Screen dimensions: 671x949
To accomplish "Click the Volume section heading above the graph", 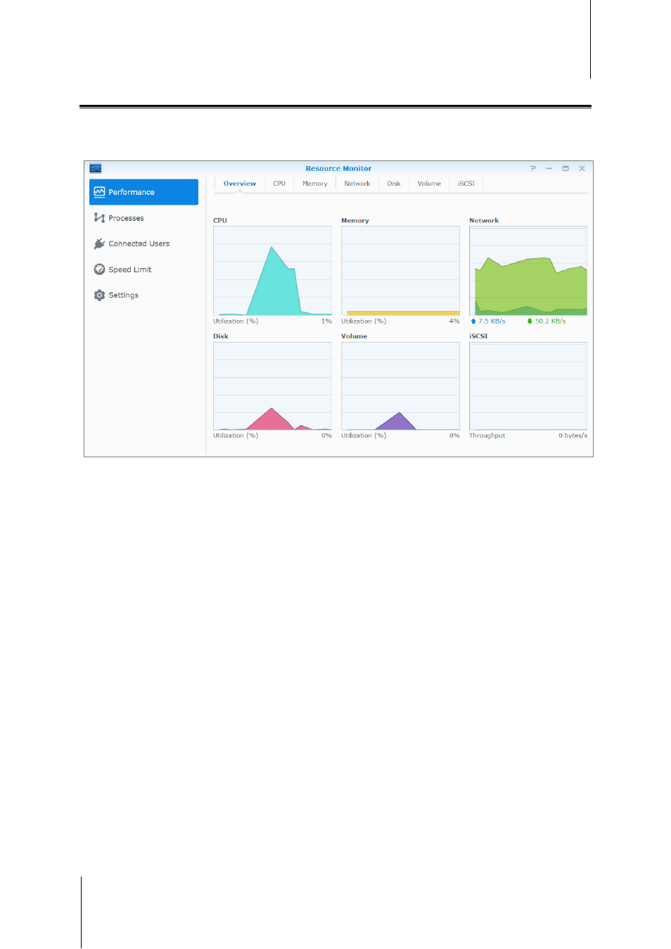I will pos(354,336).
